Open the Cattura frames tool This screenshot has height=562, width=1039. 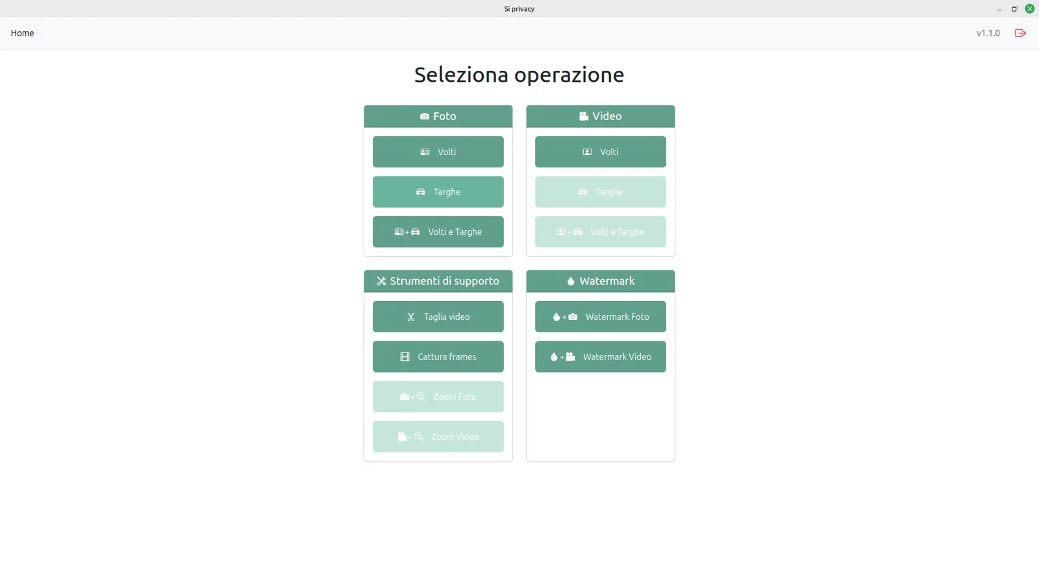(438, 357)
